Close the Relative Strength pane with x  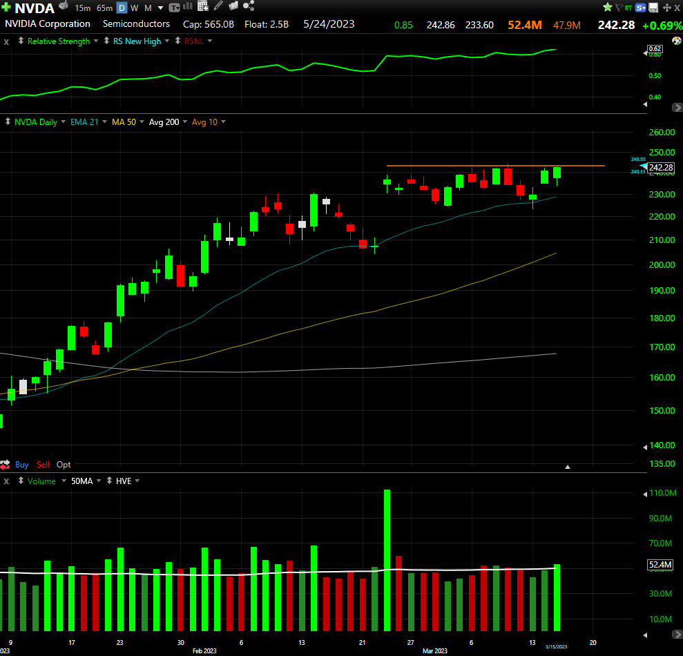pos(6,42)
